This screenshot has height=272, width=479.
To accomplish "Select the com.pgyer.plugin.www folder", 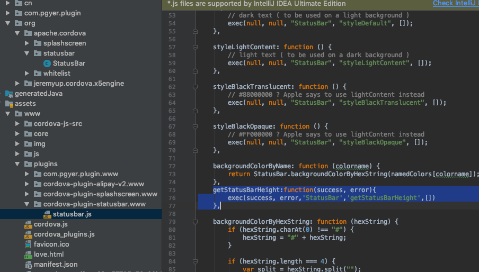I will click(81, 174).
